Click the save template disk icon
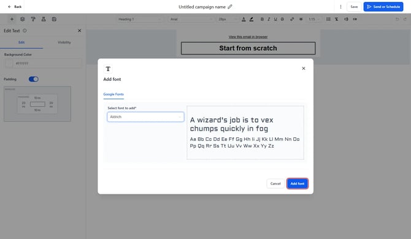 pos(54,19)
